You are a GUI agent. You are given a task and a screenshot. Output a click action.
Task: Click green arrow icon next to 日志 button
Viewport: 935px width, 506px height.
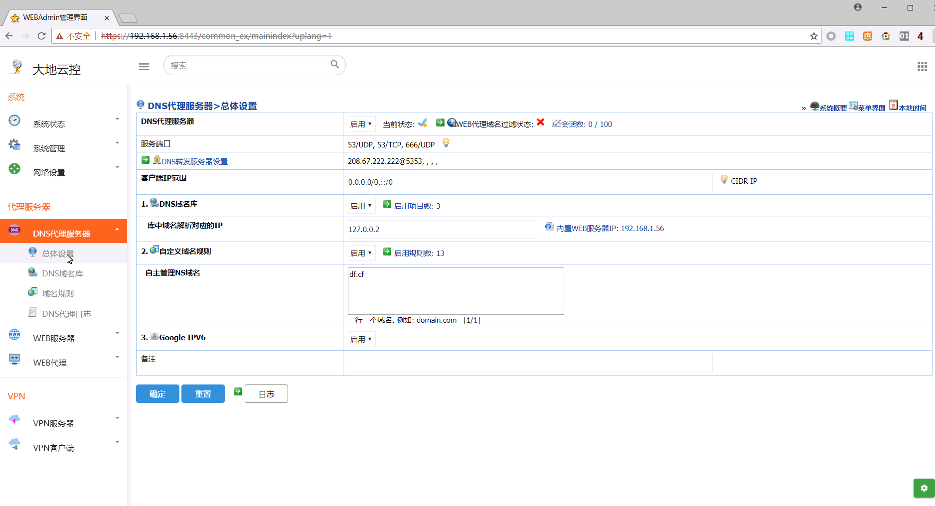[238, 392]
